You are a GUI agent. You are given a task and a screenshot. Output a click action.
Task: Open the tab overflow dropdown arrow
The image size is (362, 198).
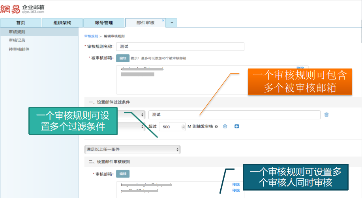point(172,23)
